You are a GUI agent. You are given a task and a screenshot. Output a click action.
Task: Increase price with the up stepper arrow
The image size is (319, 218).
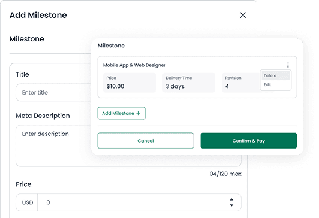pos(231,199)
